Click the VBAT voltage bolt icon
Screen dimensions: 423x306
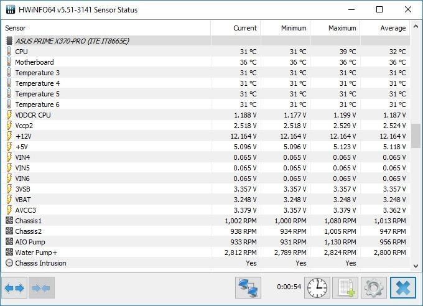click(9, 200)
